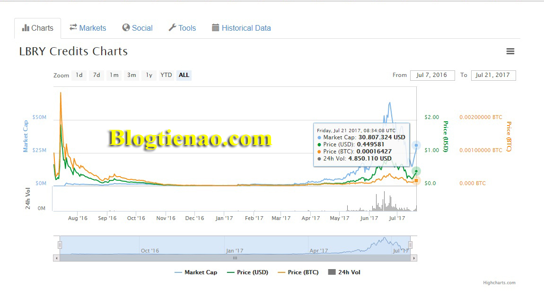Click the navigator left range handle
Viewport: 544px width, 296px height.
pos(60,245)
